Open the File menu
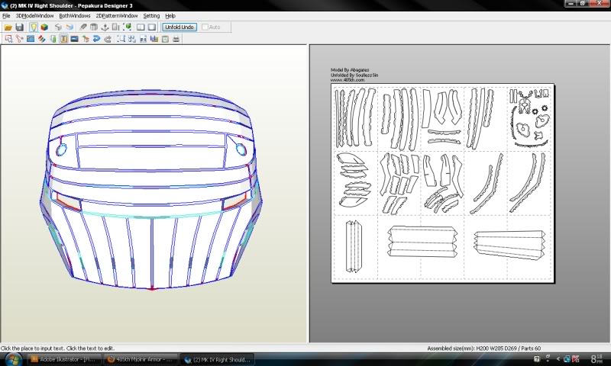This screenshot has height=366, width=611. coord(6,15)
